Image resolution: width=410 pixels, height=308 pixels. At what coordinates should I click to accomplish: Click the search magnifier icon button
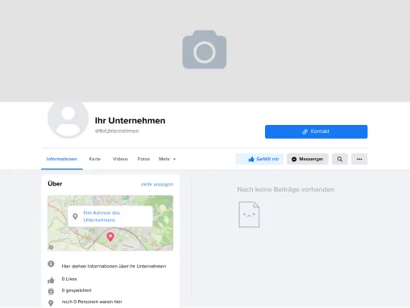[x=340, y=159]
